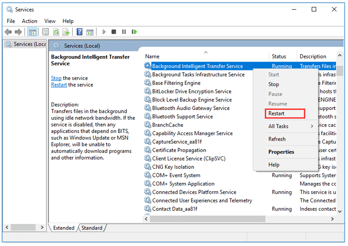Viewport: 348px width, 246px height.
Task: Click the service list's horizontal scrollbar thumb
Action: [208, 219]
